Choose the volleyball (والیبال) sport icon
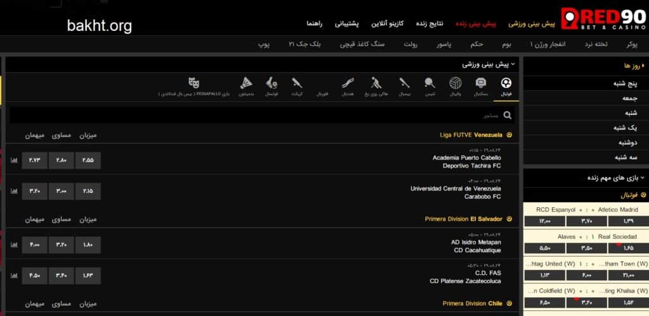This screenshot has height=316, width=649. click(454, 84)
